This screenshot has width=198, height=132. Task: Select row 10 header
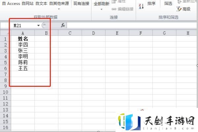tap(5, 92)
